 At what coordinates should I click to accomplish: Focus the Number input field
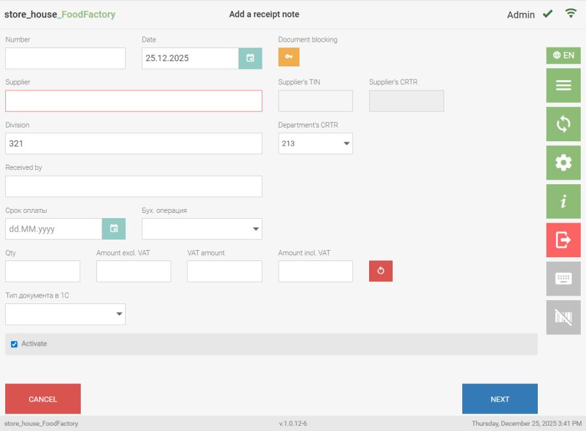[65, 58]
